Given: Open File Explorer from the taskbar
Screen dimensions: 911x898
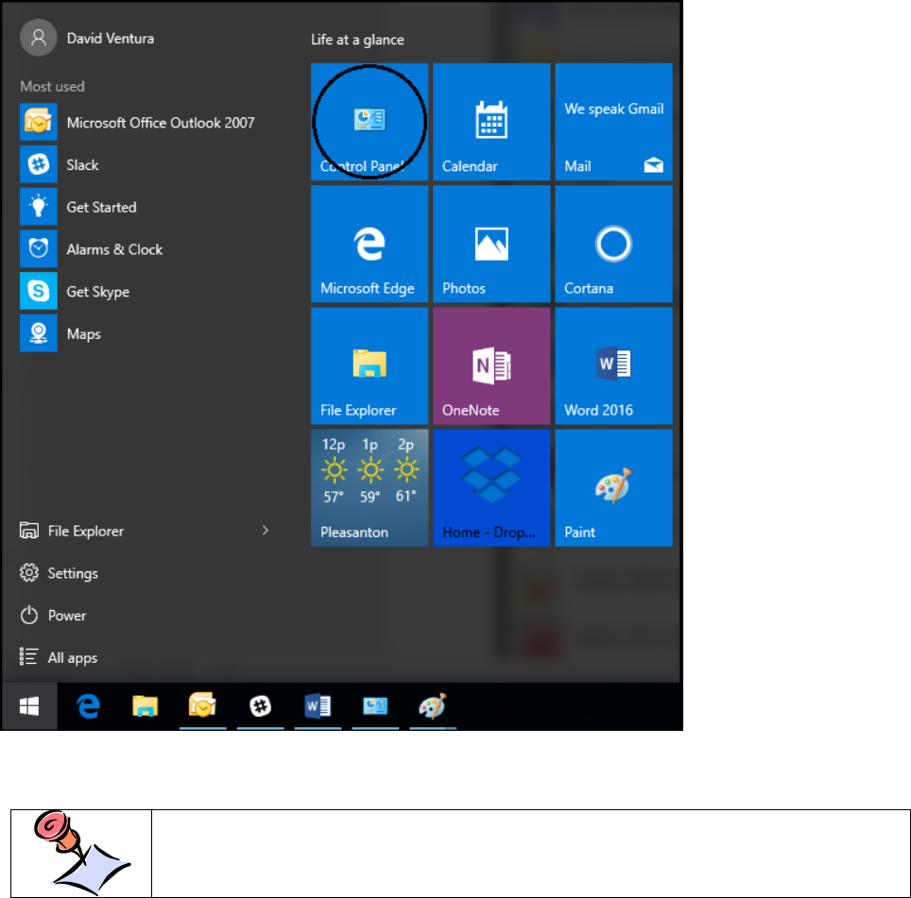Looking at the screenshot, I should 145,706.
